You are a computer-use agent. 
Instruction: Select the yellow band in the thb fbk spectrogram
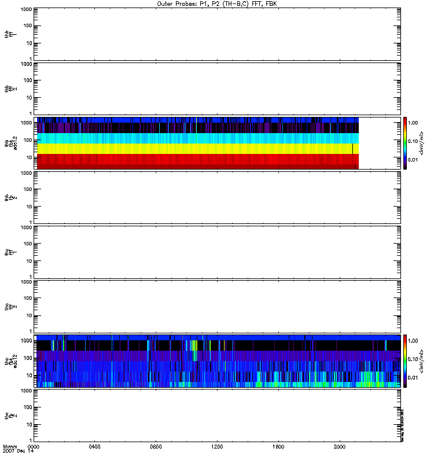tap(198, 149)
